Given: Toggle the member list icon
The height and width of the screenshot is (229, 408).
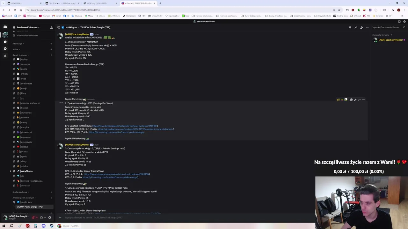Looking at the screenshot, I should click(x=361, y=27).
